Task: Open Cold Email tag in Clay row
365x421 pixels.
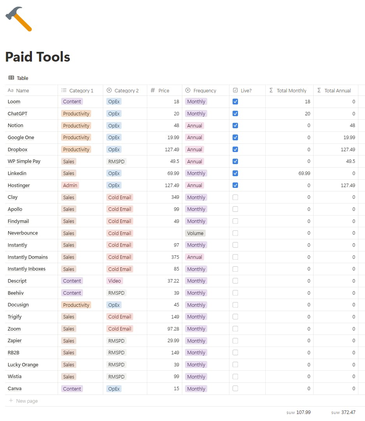Action: (120, 197)
